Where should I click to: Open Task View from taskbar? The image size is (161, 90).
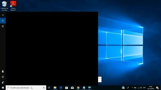49,88
